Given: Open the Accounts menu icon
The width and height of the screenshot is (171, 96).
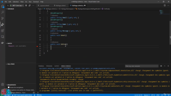Looking at the screenshot, I should click(2, 85).
